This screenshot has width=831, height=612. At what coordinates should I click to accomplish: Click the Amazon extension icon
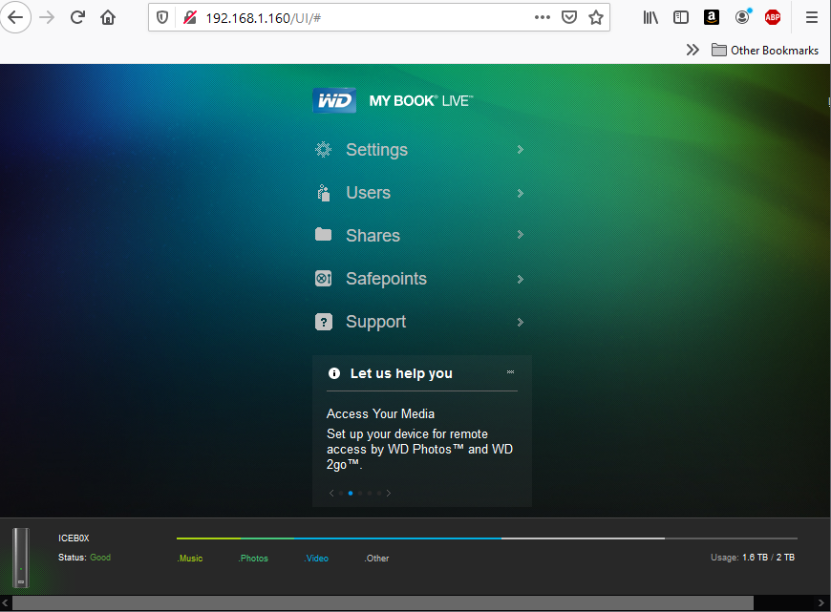712,17
